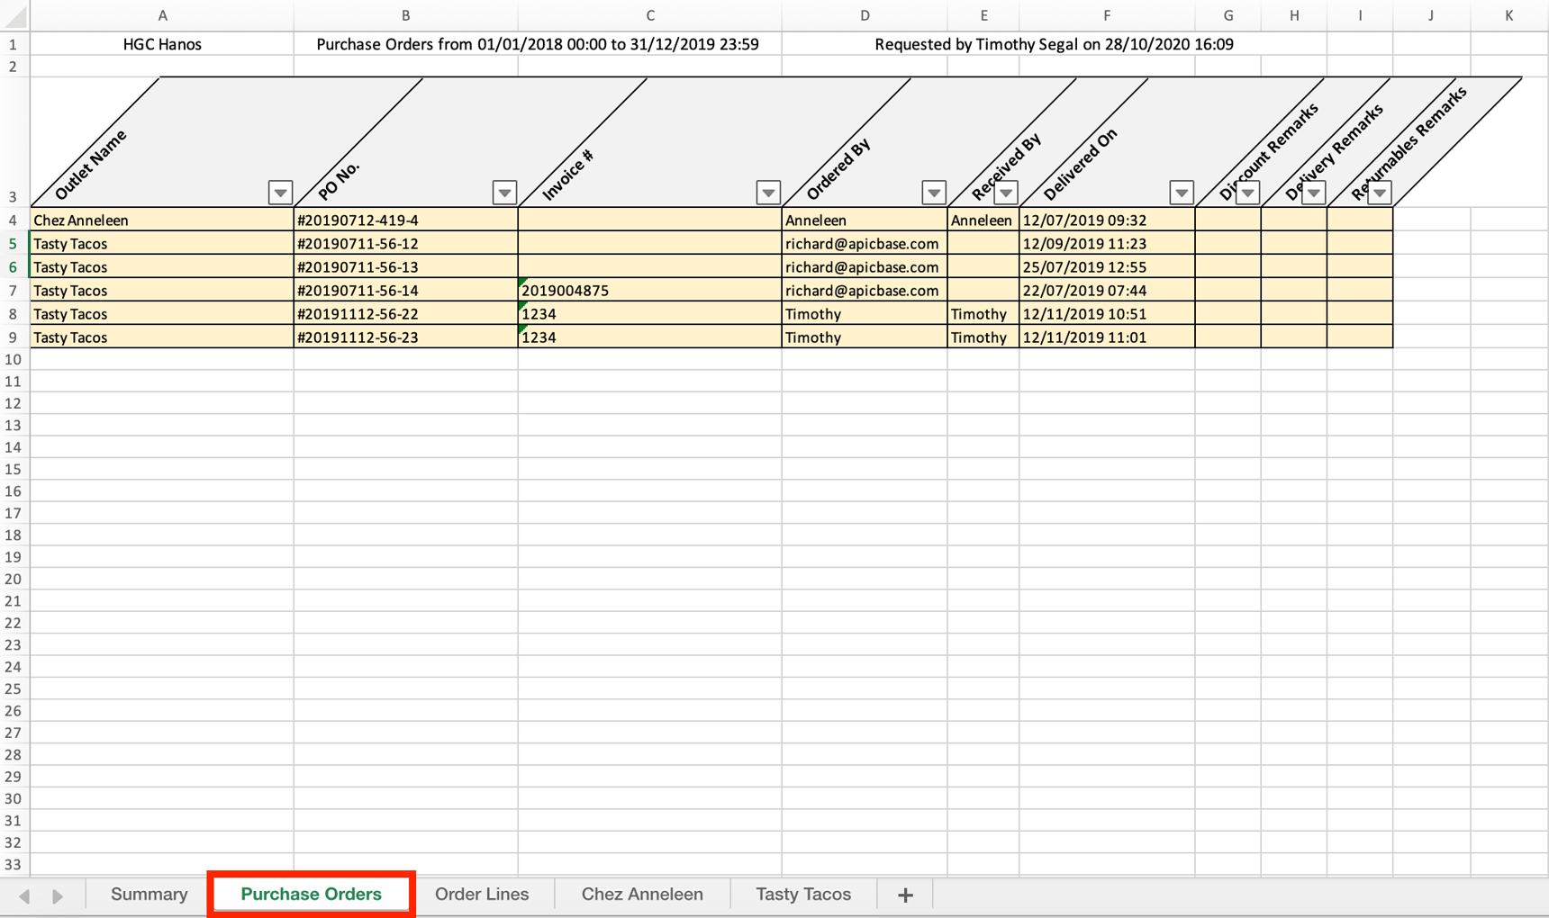This screenshot has width=1549, height=918.
Task: Open the Delivery Remarks filter dropdown
Action: [1315, 192]
